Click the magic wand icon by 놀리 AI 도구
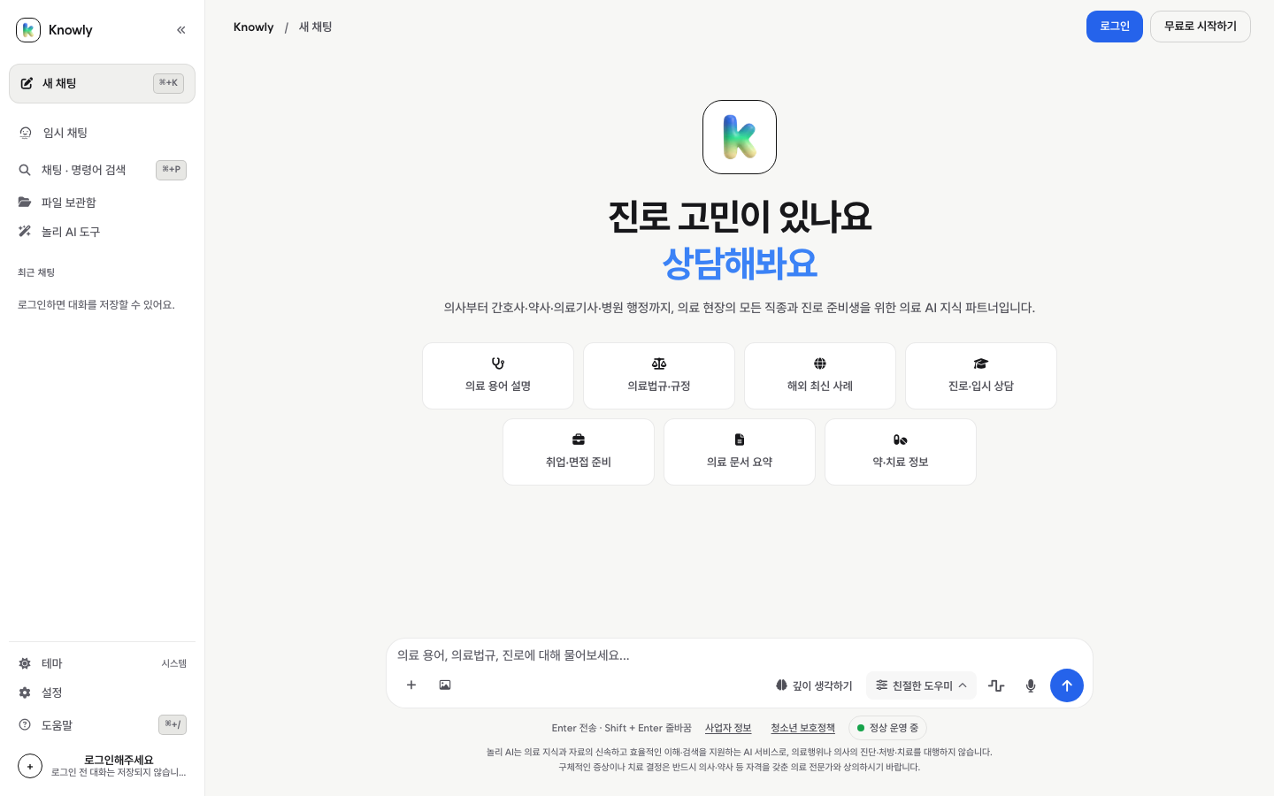 pyautogui.click(x=25, y=232)
